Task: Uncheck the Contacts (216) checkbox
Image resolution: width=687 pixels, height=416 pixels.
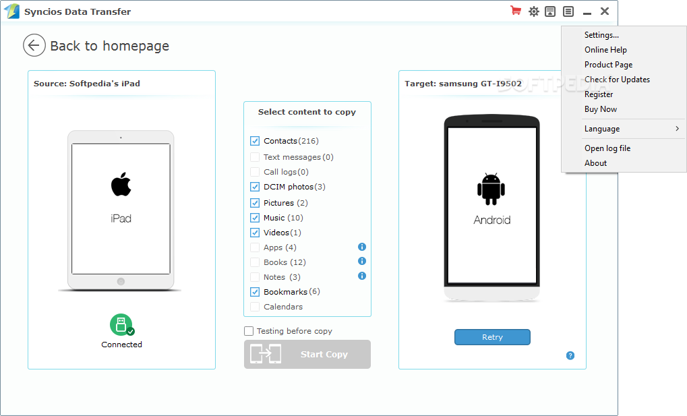Action: point(255,141)
